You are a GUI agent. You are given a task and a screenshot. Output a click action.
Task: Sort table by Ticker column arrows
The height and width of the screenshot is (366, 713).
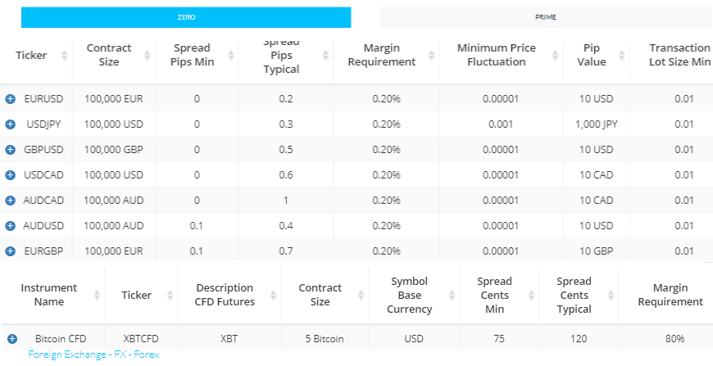[65, 56]
